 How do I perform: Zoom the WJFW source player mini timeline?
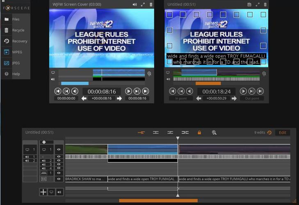tap(149, 74)
